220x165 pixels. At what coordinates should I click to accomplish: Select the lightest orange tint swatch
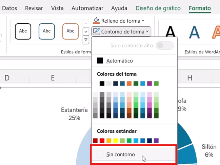(129, 94)
